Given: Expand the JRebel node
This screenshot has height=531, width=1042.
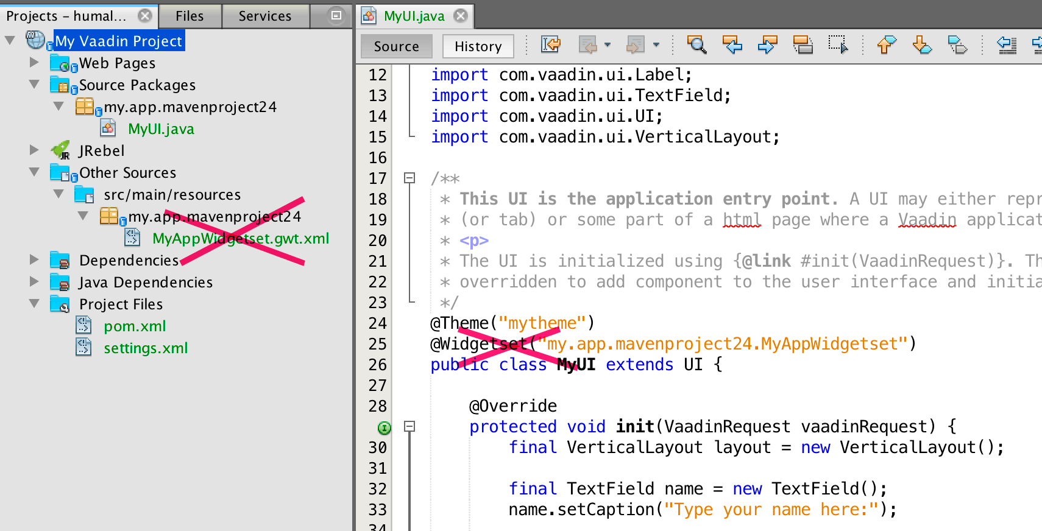Looking at the screenshot, I should click(34, 150).
